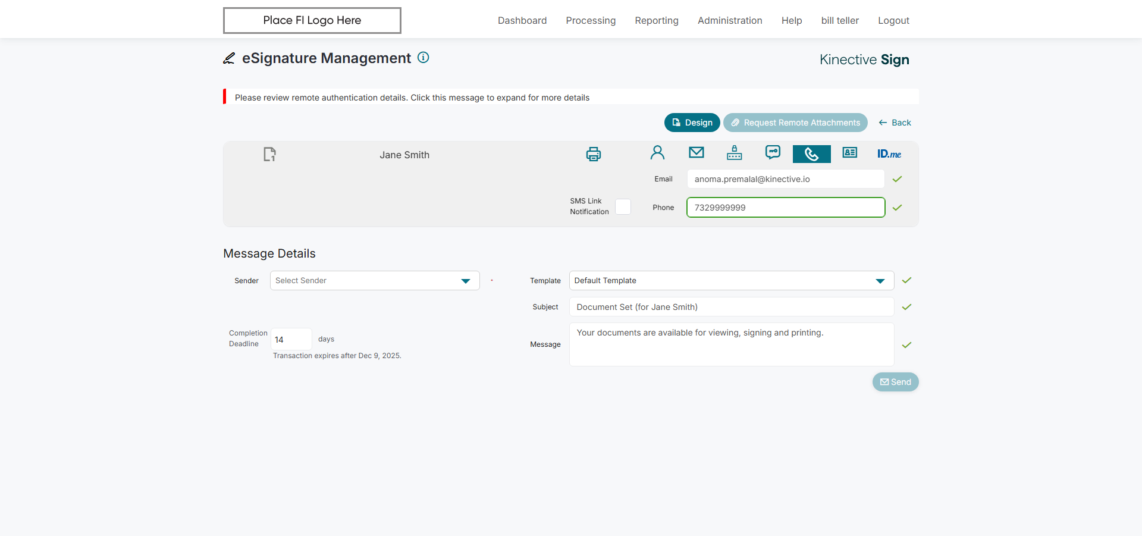Click the Send button

click(895, 382)
